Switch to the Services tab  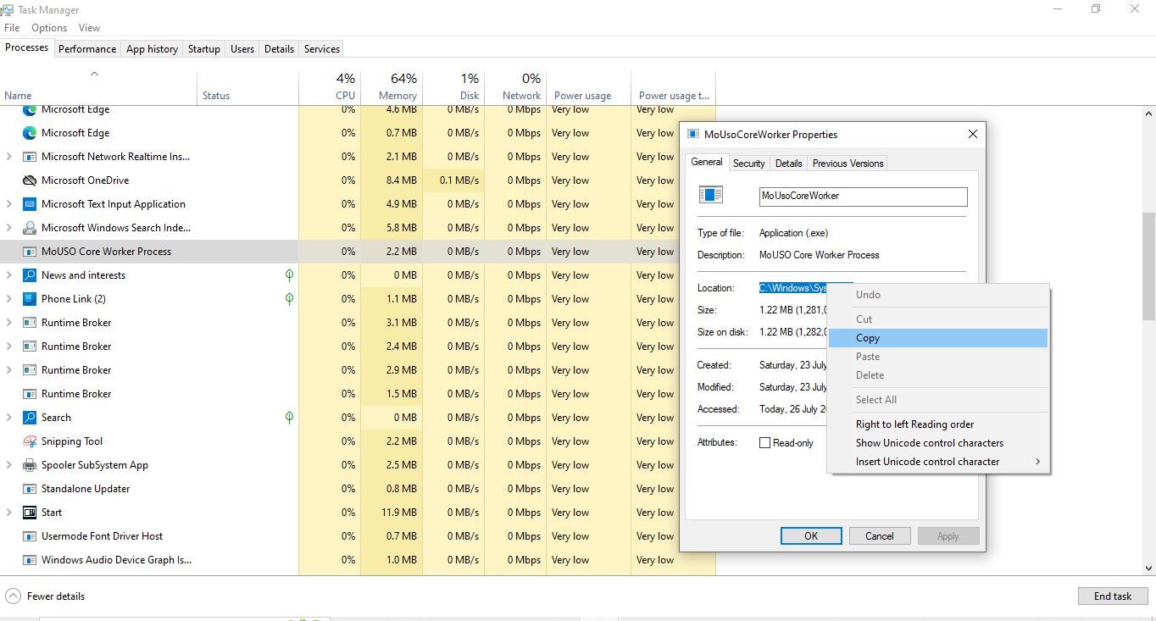[x=322, y=49]
